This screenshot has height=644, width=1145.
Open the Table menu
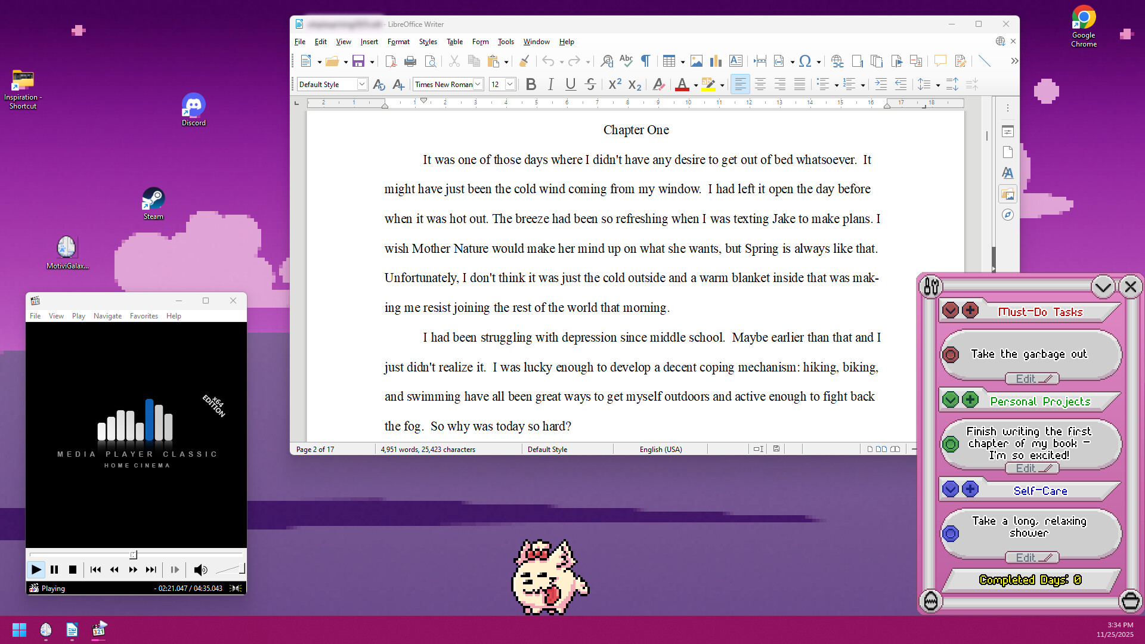coord(454,42)
